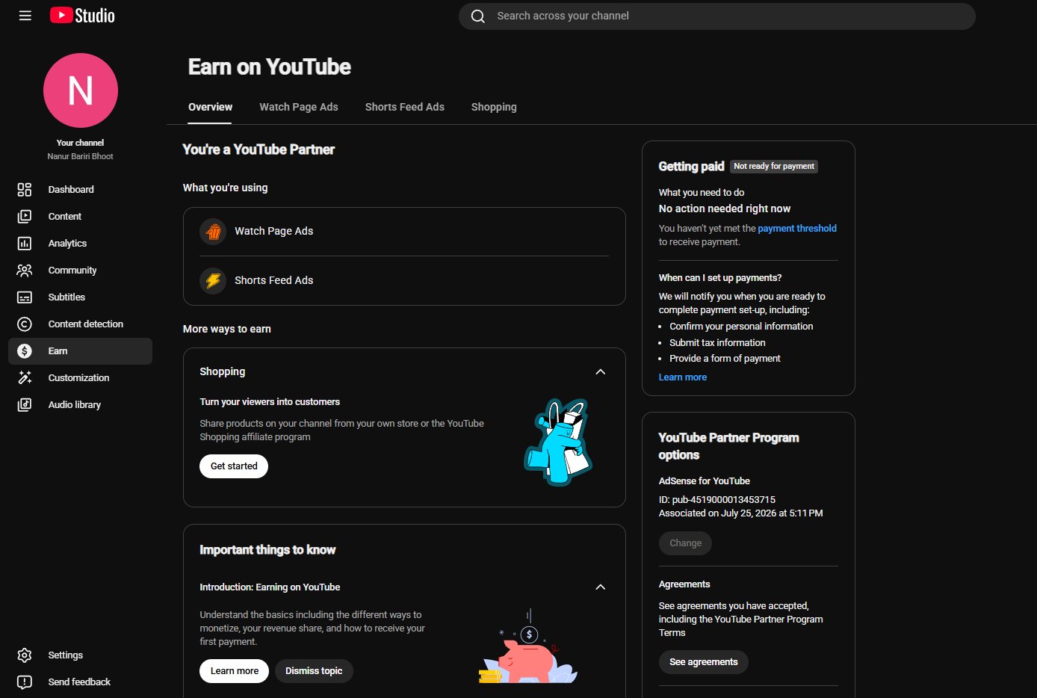Click the YouTube Studio logo
The width and height of the screenshot is (1037, 698).
tap(82, 16)
